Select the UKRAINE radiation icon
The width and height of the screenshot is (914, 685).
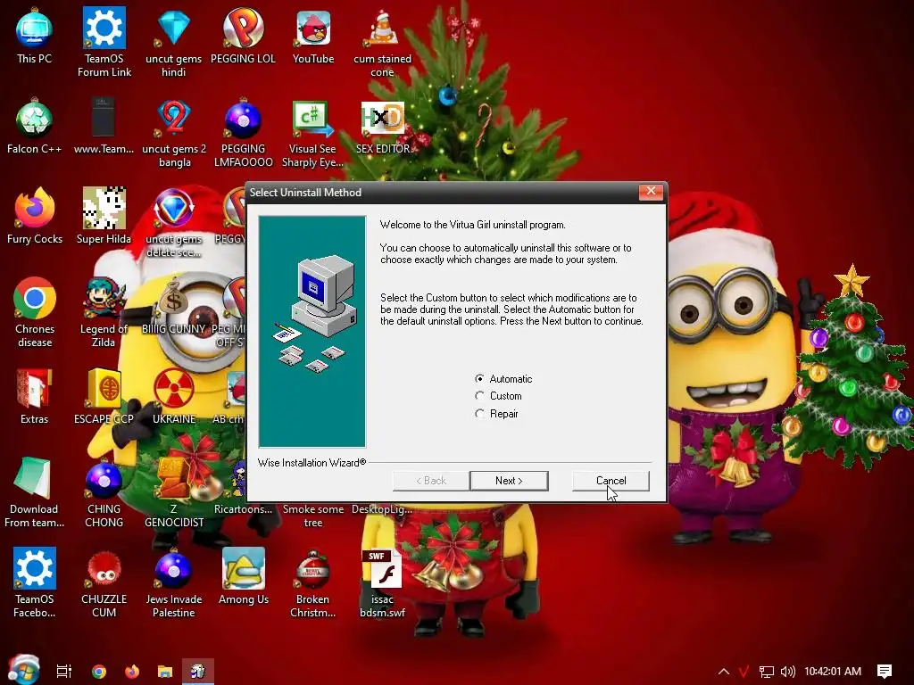(174, 396)
